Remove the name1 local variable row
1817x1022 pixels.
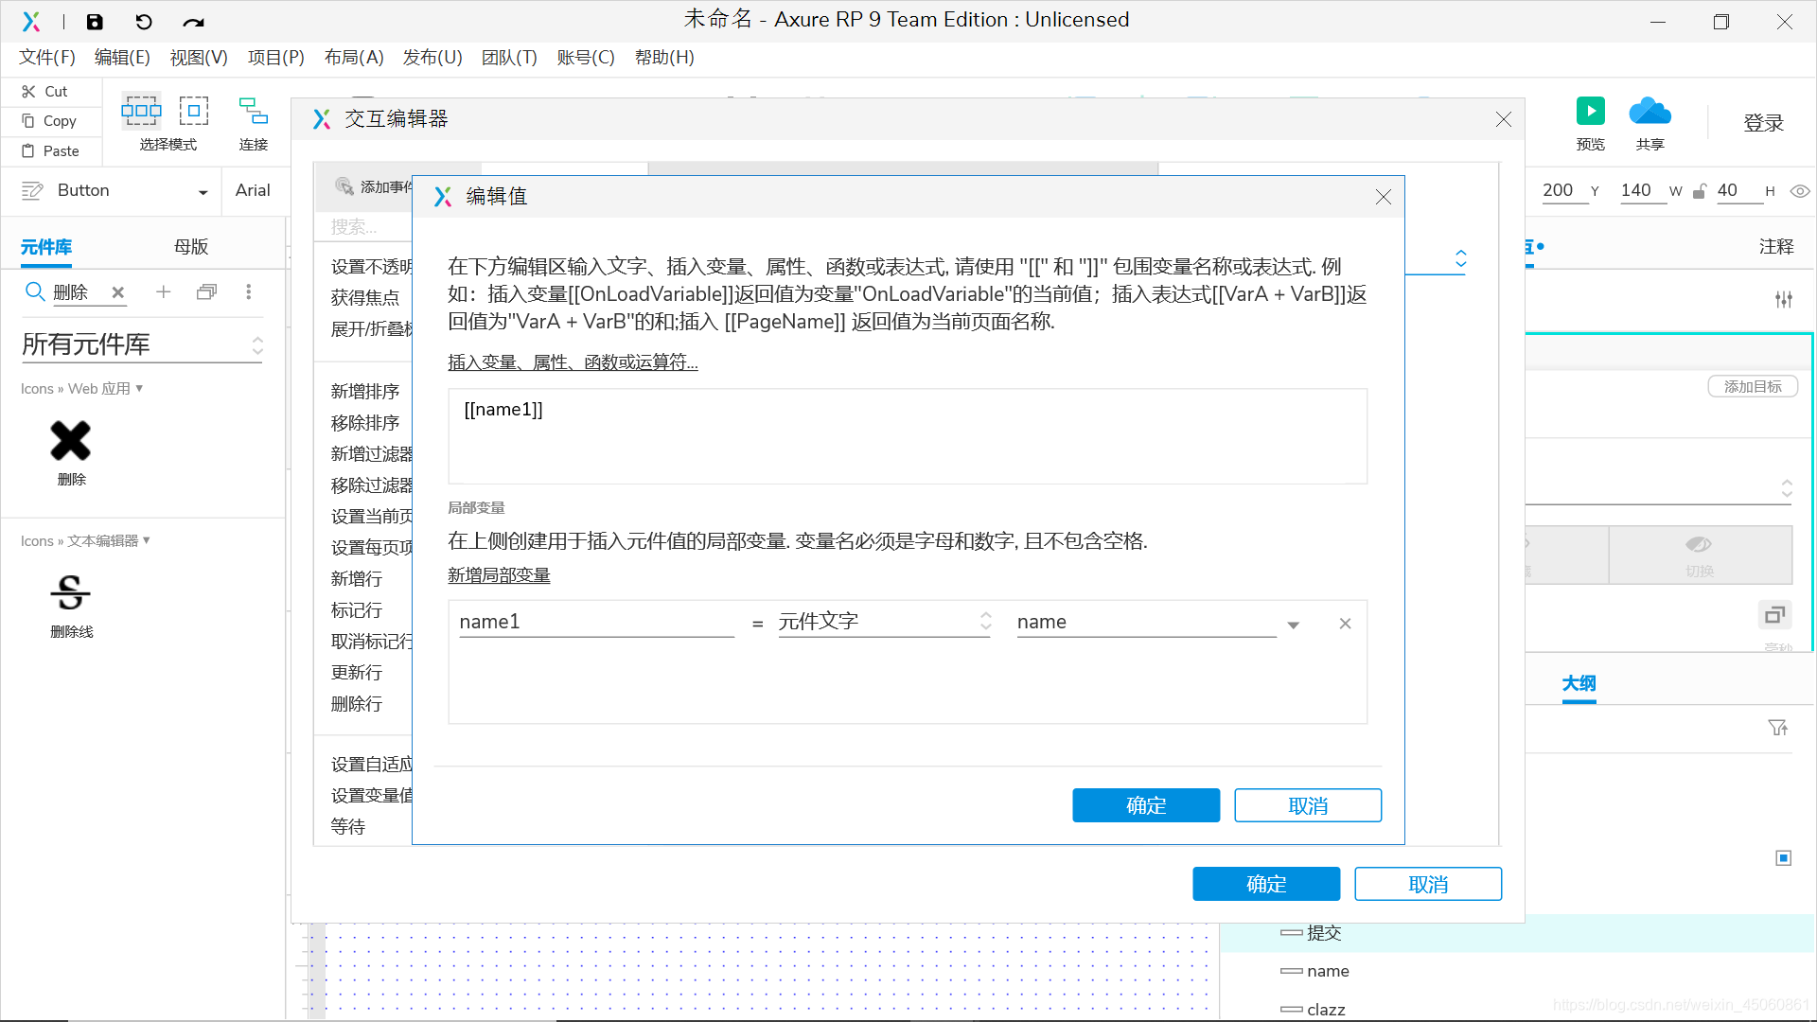pyautogui.click(x=1345, y=624)
